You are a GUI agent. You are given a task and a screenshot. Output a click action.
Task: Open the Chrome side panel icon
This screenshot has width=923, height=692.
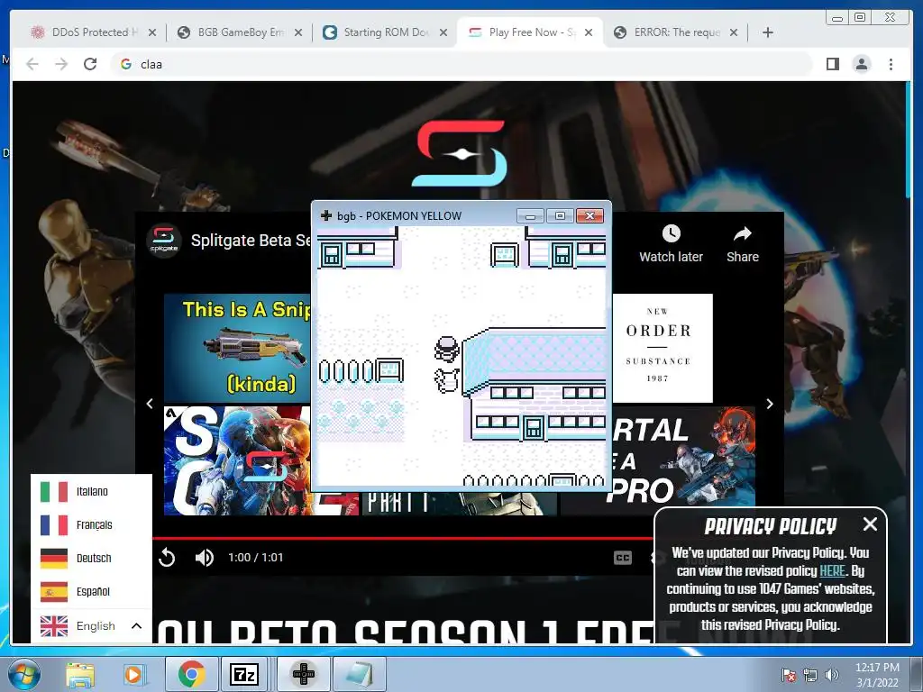click(x=832, y=64)
